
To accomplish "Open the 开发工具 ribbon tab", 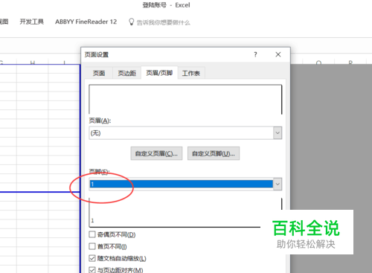I will point(32,22).
